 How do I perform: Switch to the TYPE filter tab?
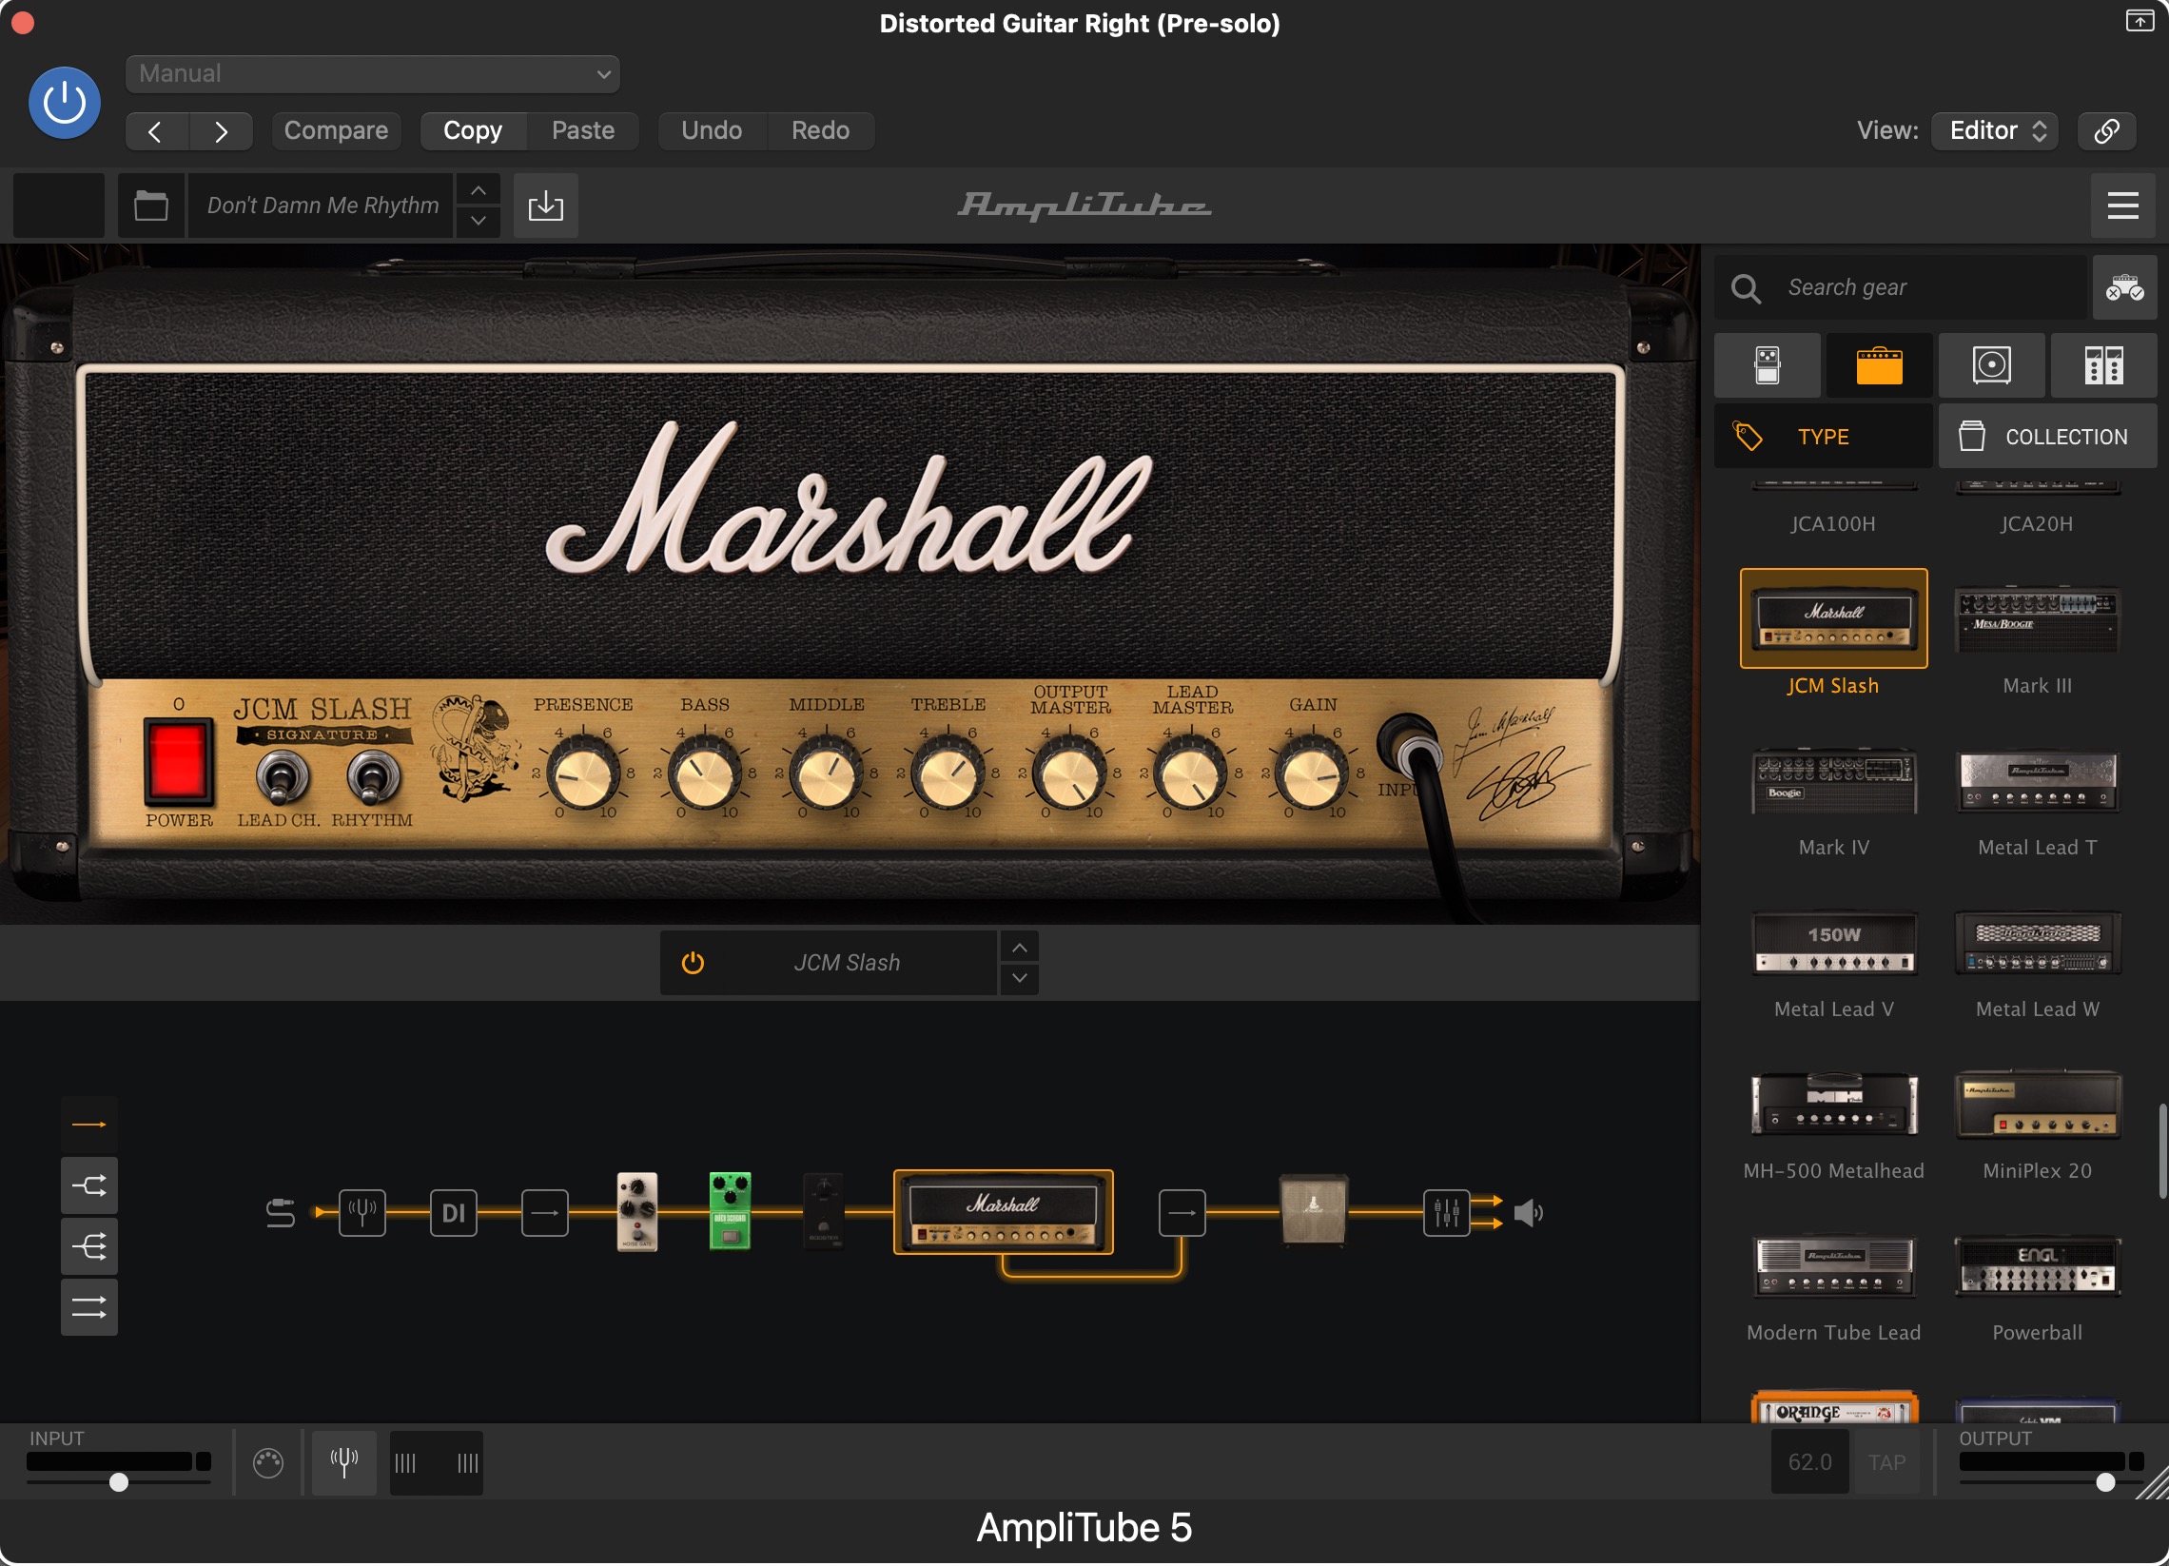[x=1824, y=437]
